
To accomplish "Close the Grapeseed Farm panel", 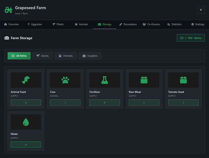I will pos(201,10).
